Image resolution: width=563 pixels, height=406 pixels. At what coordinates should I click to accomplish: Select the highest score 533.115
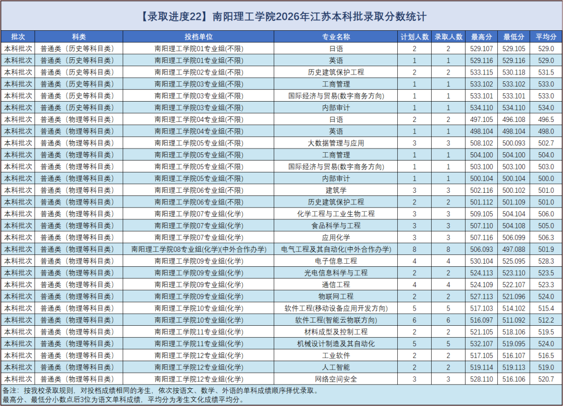(482, 72)
